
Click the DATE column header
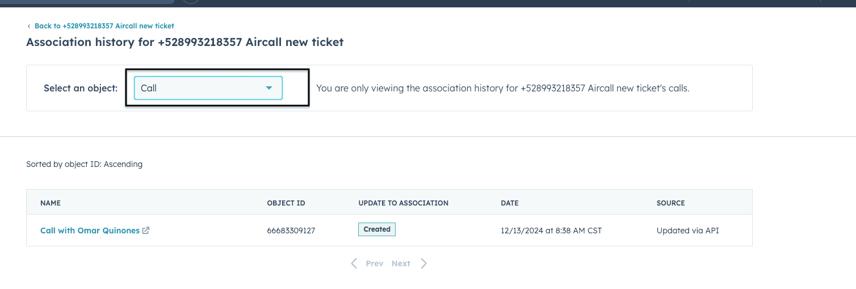(x=510, y=203)
